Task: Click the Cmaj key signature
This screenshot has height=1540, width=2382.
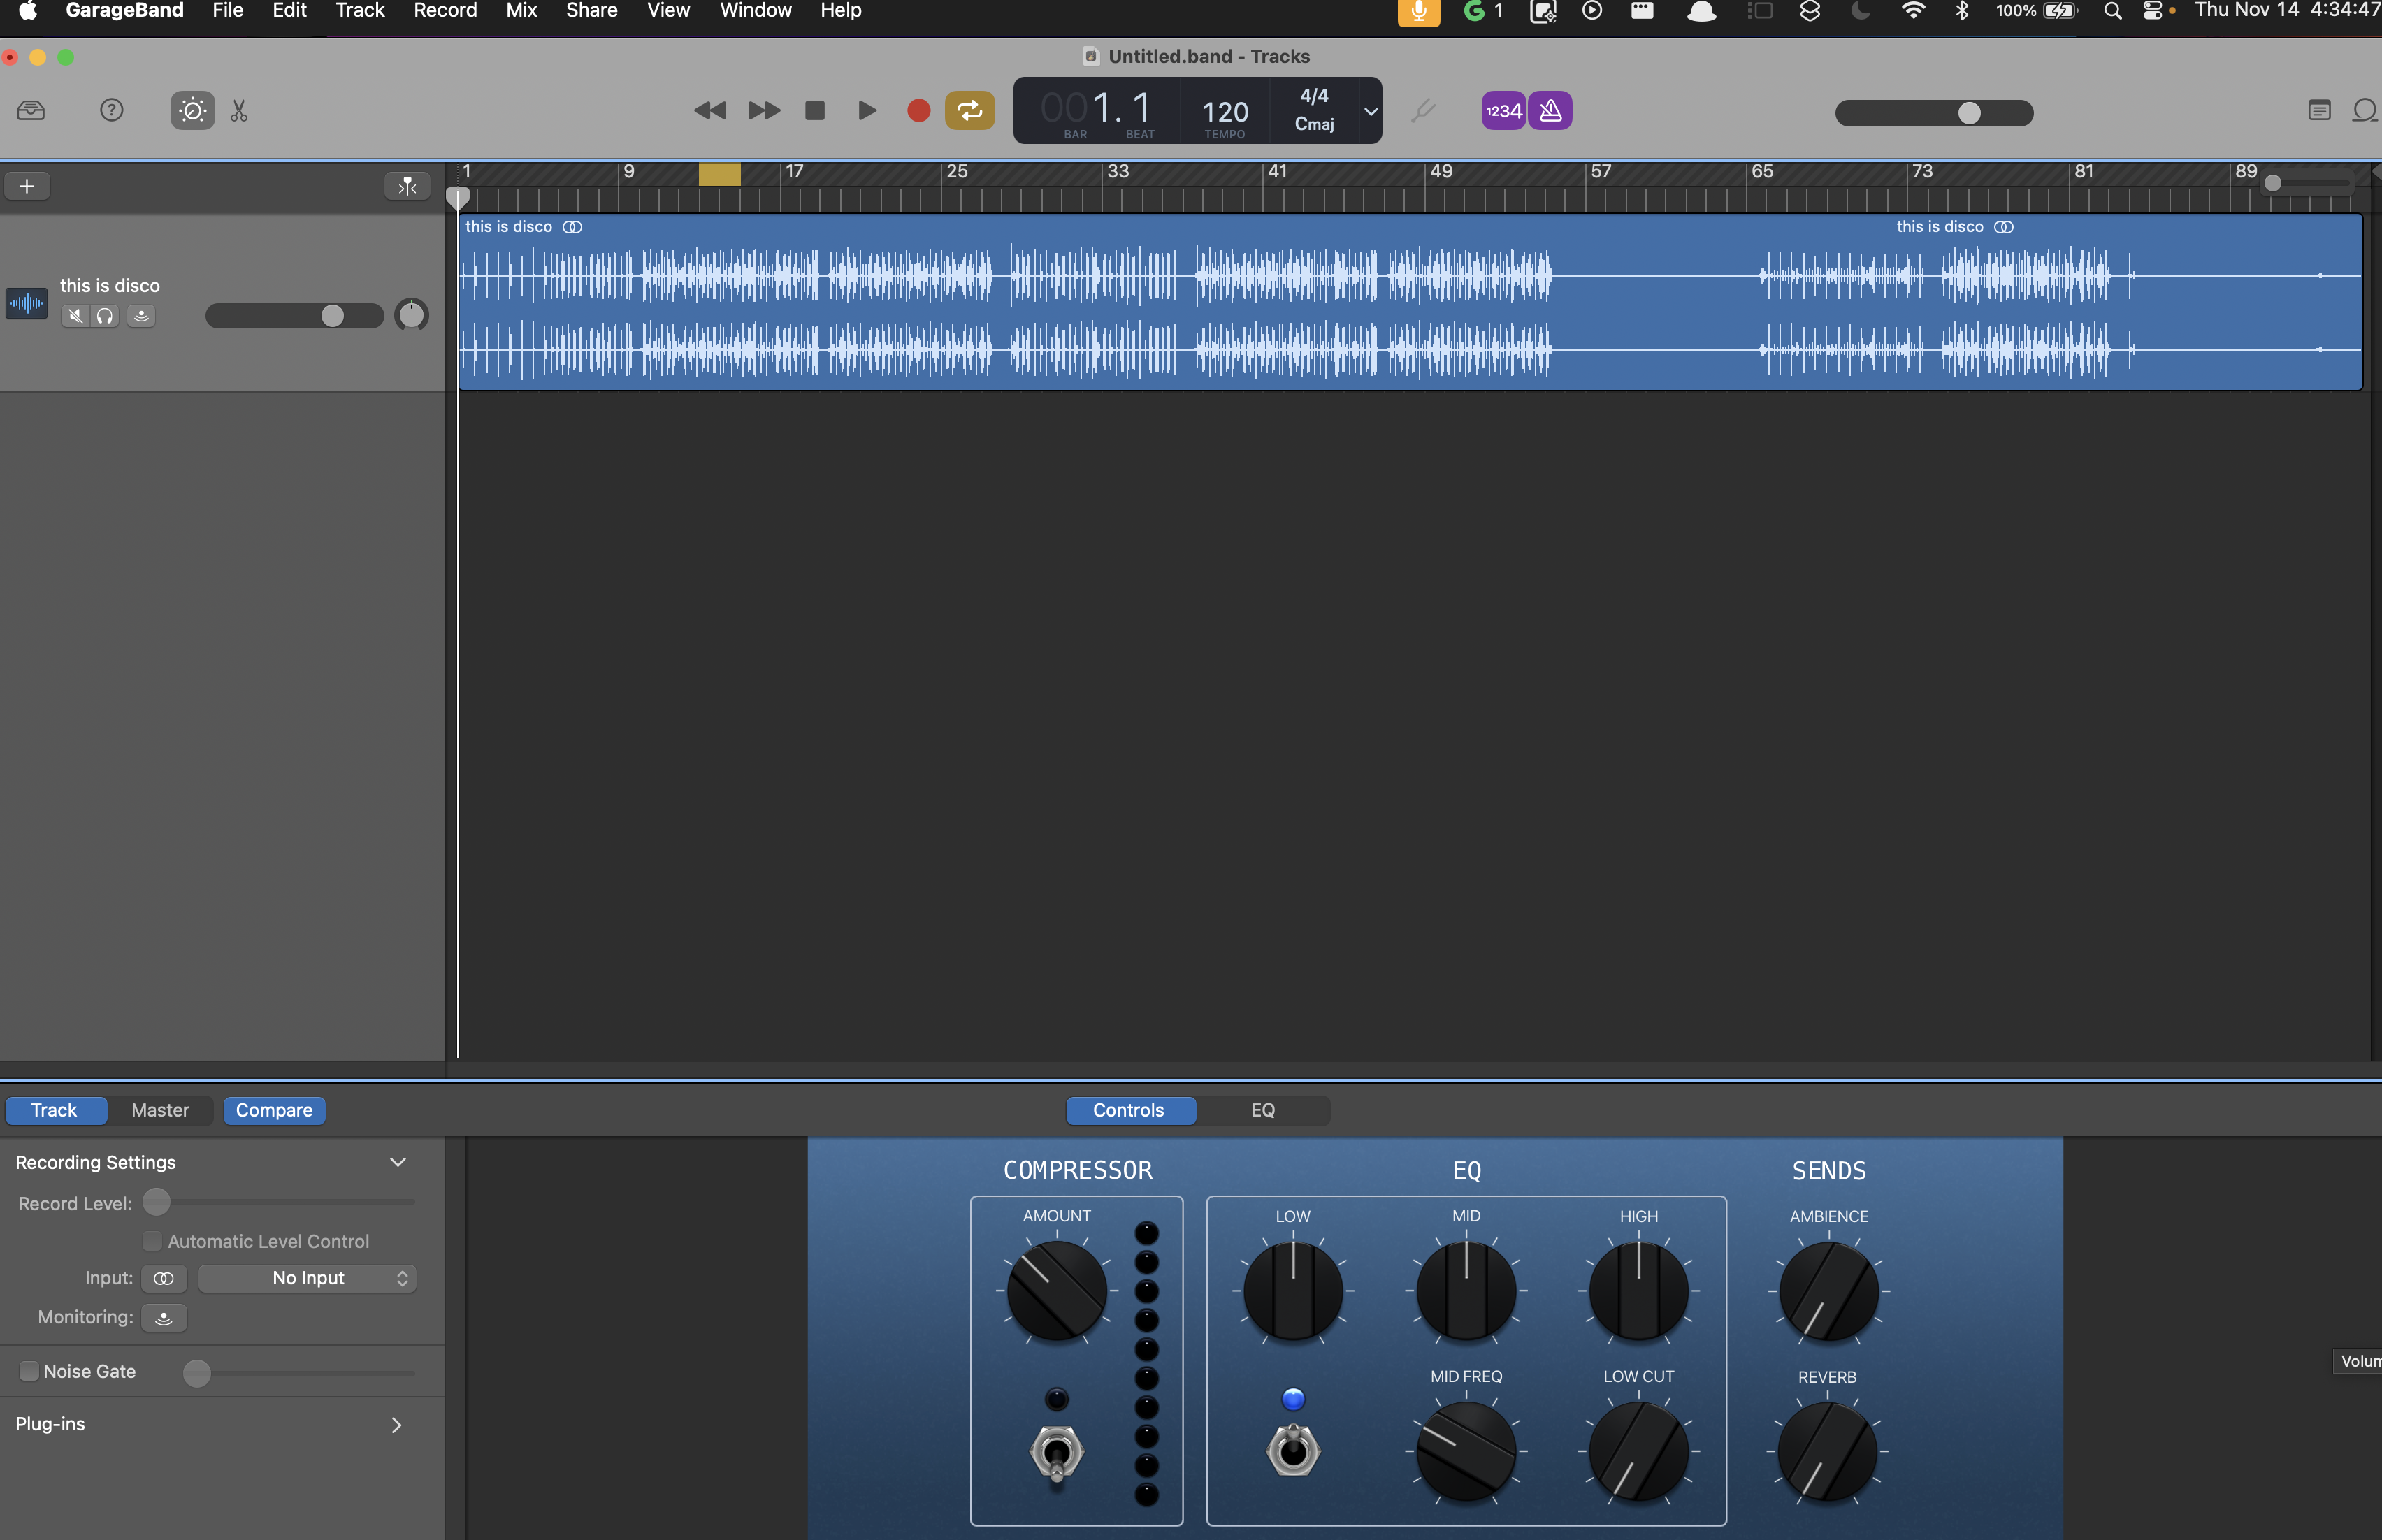Action: 1314,124
